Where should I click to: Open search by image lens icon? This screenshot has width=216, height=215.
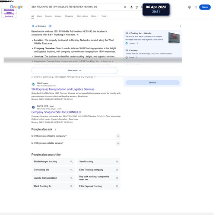137,7
